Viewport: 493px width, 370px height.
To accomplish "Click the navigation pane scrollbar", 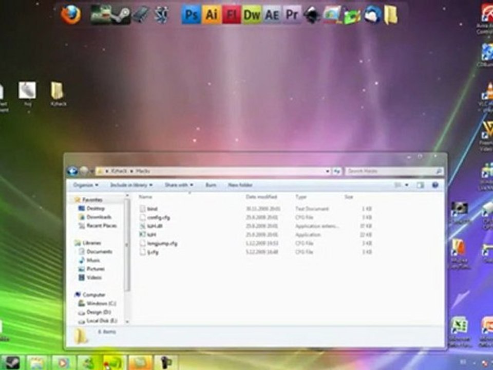I will pyautogui.click(x=127, y=246).
